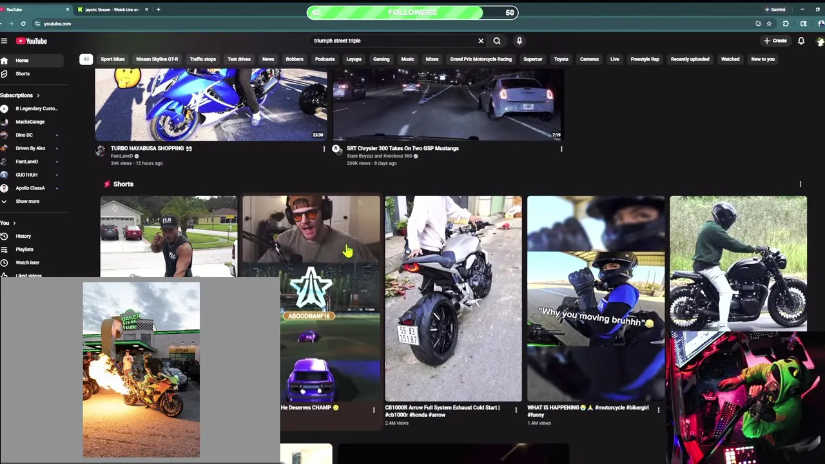Screen dimensions: 825x464
Task: Open the Shorts shelf three-dot menu
Action: [801, 184]
